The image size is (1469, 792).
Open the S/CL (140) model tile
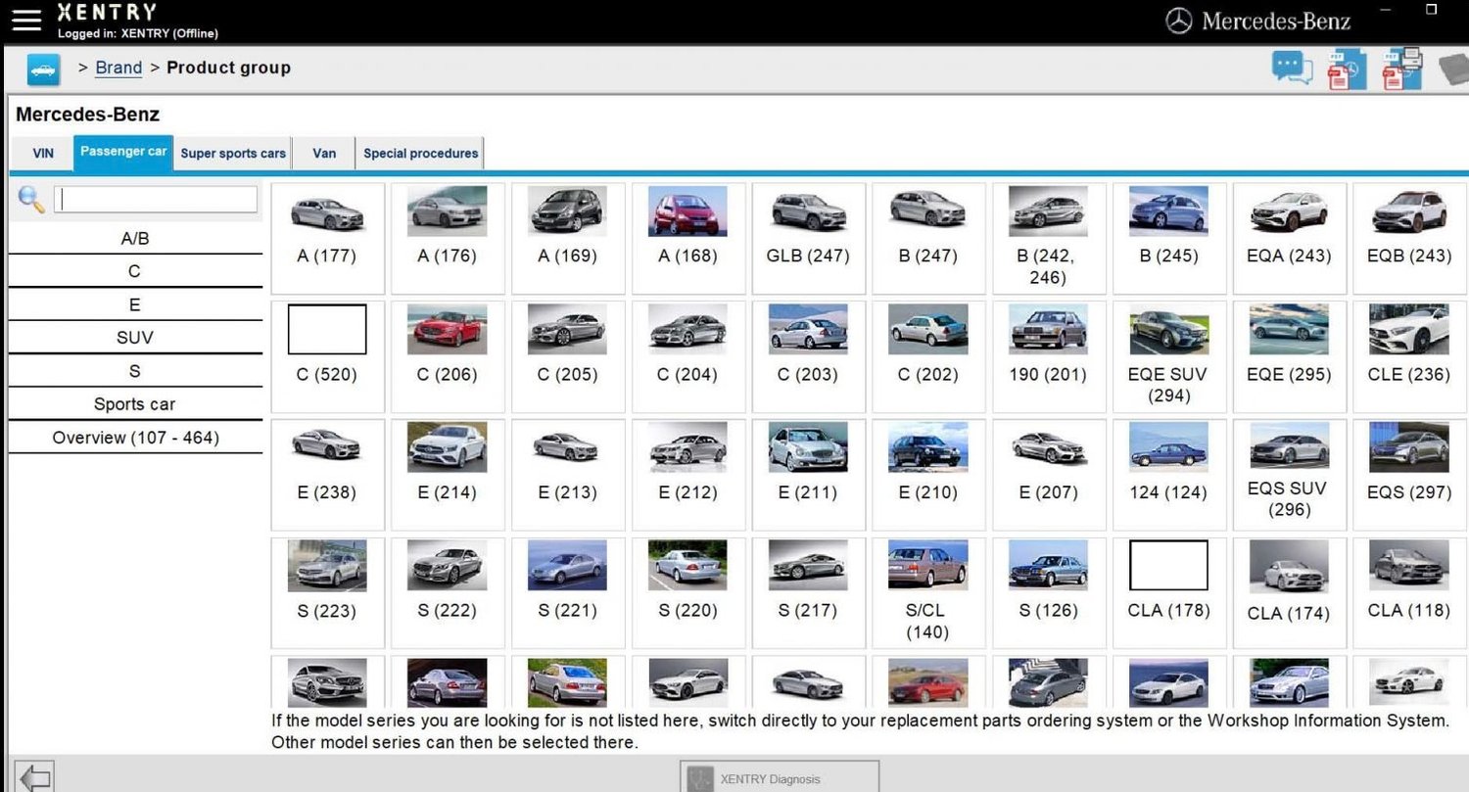(x=928, y=593)
